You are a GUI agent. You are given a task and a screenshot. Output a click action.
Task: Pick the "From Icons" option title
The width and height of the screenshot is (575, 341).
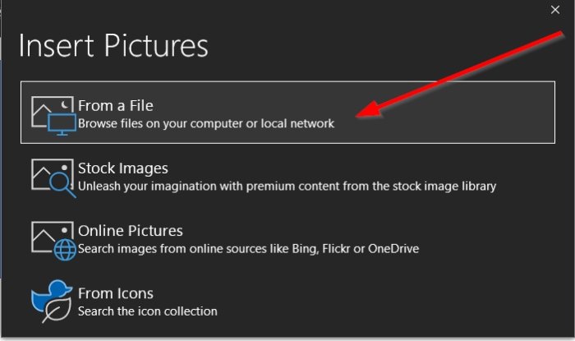point(116,293)
